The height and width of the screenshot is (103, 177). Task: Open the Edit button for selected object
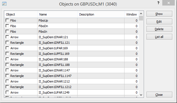click(x=159, y=22)
